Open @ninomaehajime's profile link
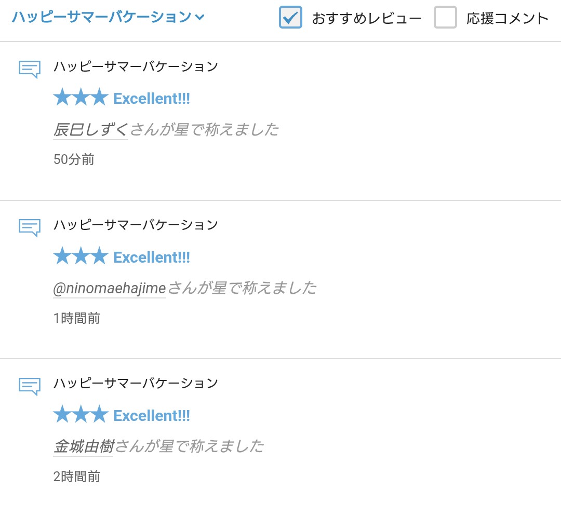561x517 pixels. 109,288
